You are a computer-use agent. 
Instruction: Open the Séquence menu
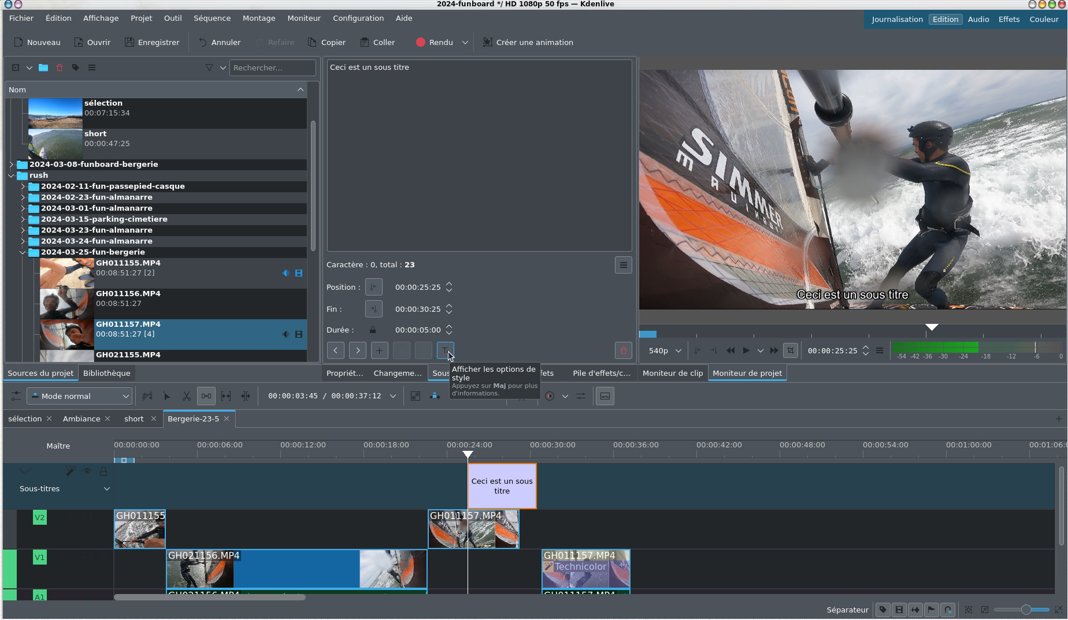coord(212,18)
